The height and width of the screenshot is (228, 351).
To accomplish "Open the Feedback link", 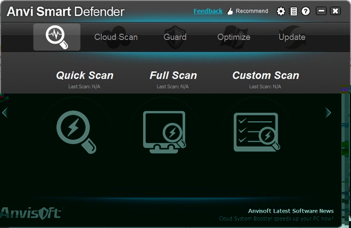I will click(208, 11).
